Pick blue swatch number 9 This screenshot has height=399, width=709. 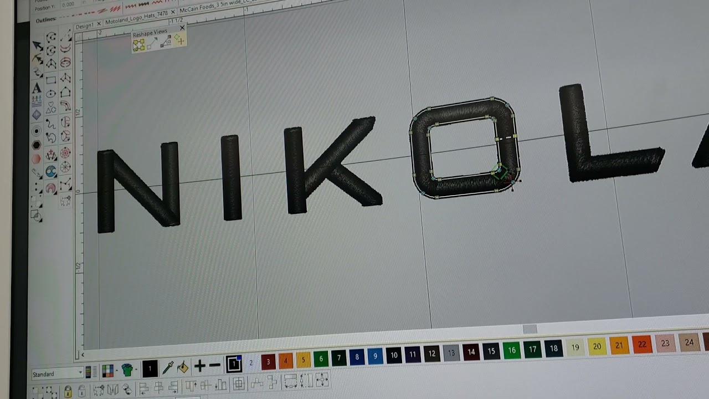click(375, 356)
